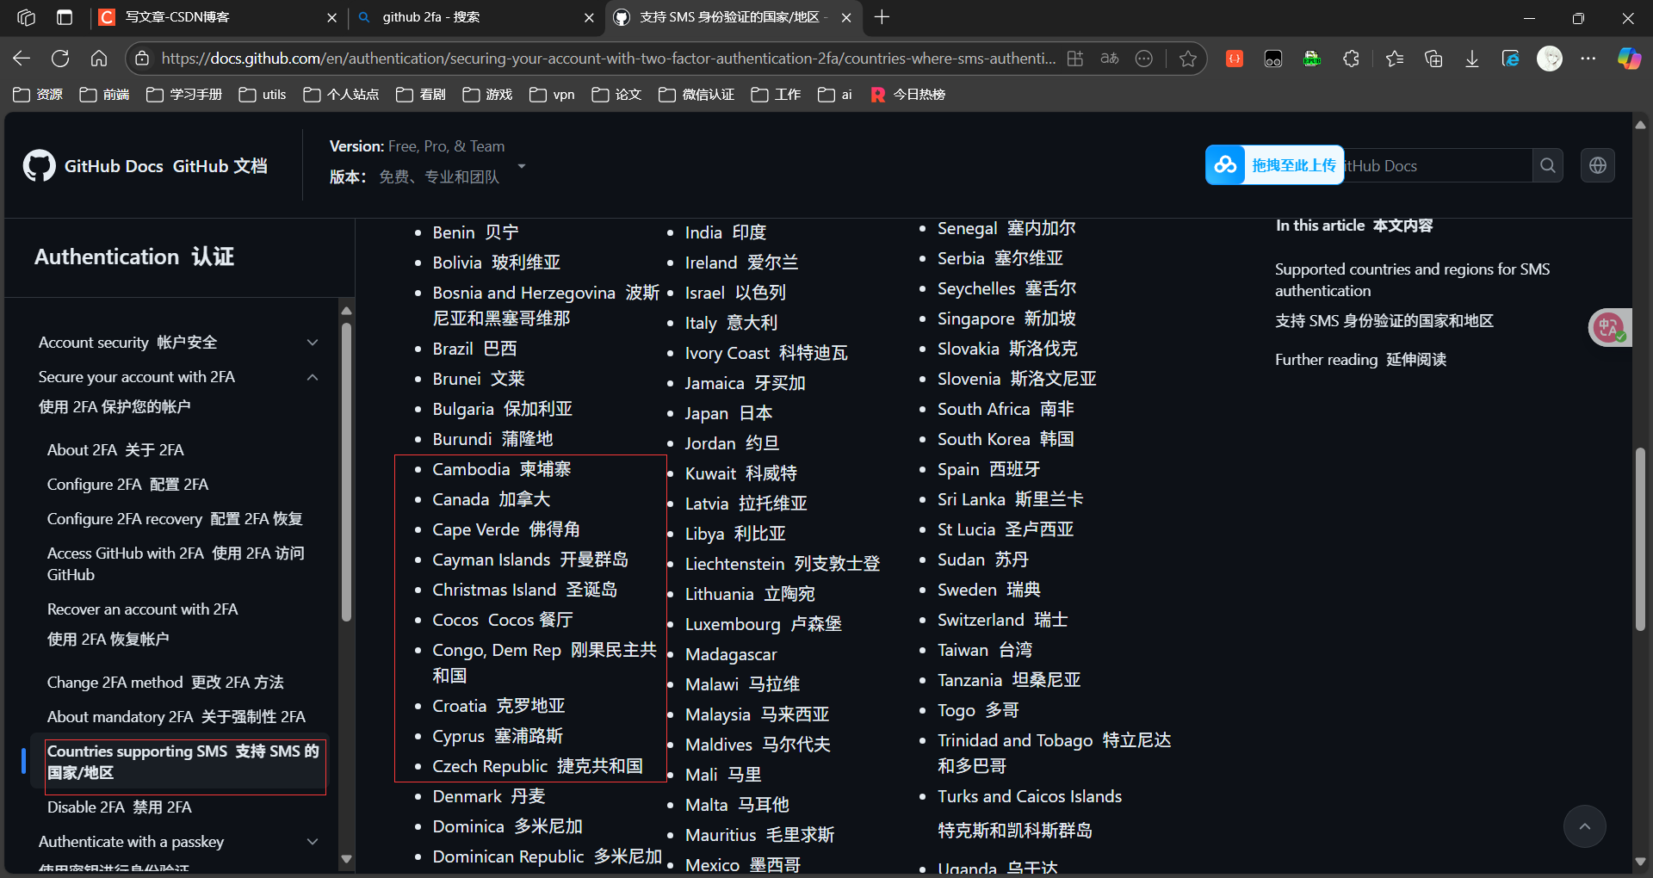Image resolution: width=1653 pixels, height=878 pixels.
Task: Open the Copilot sidebar icon
Action: click(x=1629, y=59)
